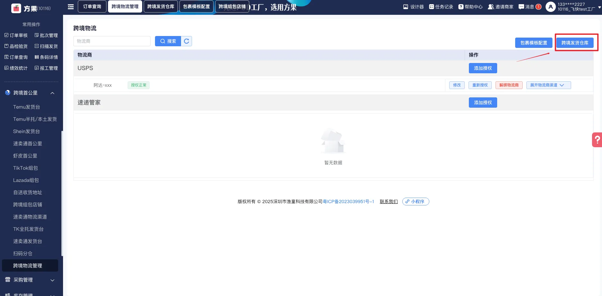Click the blue 跨境发货仓库 button
This screenshot has width=602, height=296.
[x=575, y=43]
